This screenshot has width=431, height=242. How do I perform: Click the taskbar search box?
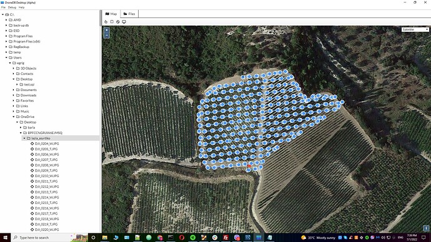click(x=49, y=238)
